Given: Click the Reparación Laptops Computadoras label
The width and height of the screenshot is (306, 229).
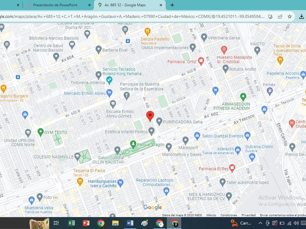Looking at the screenshot, I should [x=154, y=182].
